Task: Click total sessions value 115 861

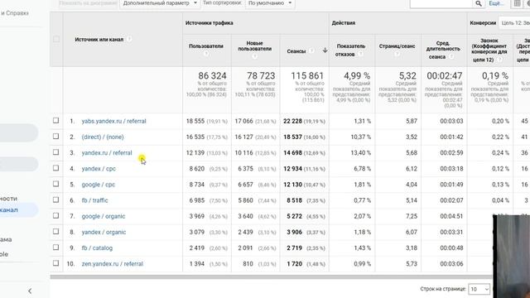Action: [x=307, y=75]
